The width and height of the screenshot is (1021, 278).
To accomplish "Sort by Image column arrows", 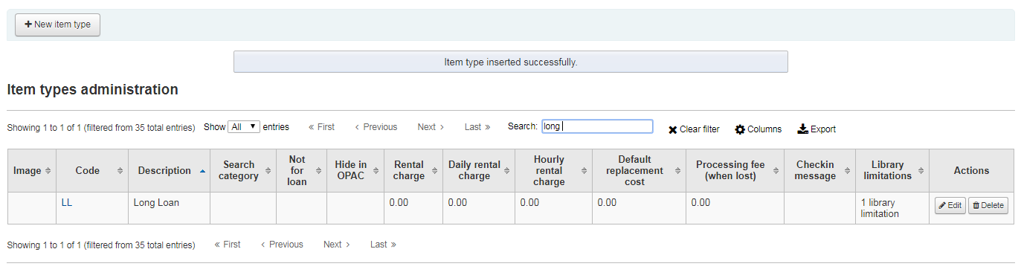I will coord(48,171).
